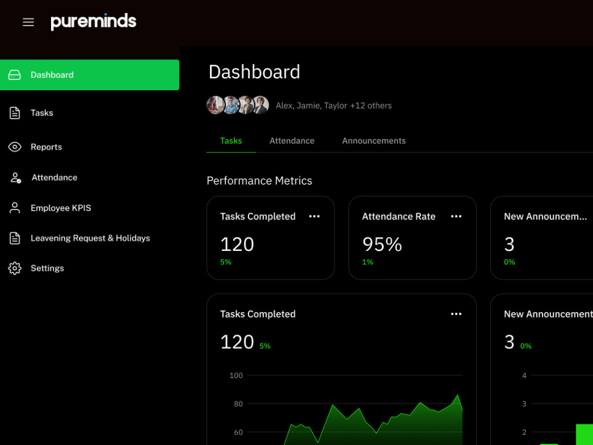Image resolution: width=593 pixels, height=445 pixels.
Task: Open the Dashboard sidebar item
Action: click(x=90, y=75)
